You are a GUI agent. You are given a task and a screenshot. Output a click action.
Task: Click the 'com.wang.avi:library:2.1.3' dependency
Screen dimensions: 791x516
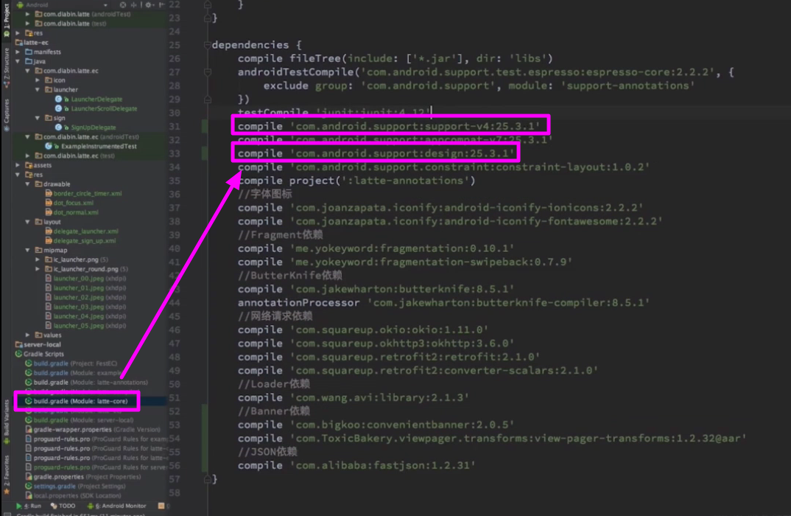coord(379,398)
